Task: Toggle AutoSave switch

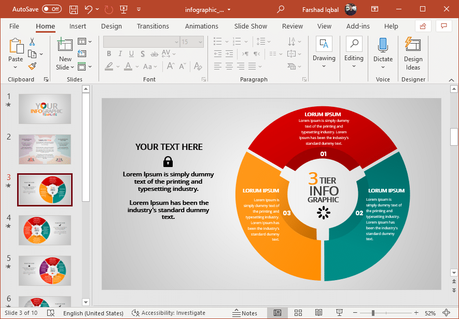Action: click(x=51, y=9)
